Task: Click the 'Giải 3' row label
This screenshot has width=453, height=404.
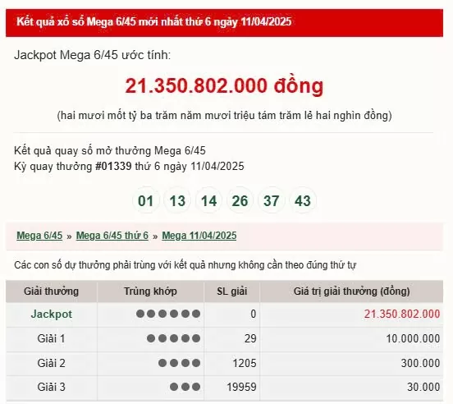Action: [51, 387]
